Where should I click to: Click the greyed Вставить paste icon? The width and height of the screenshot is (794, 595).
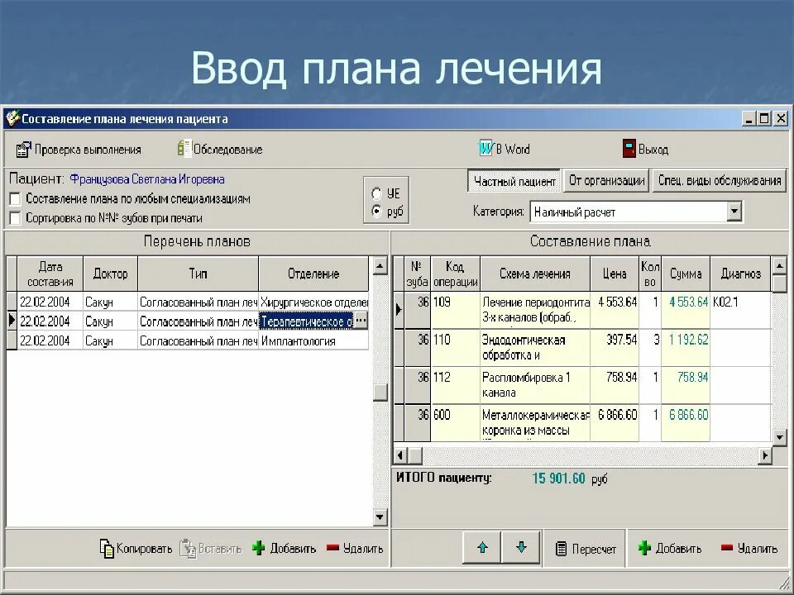tap(188, 549)
